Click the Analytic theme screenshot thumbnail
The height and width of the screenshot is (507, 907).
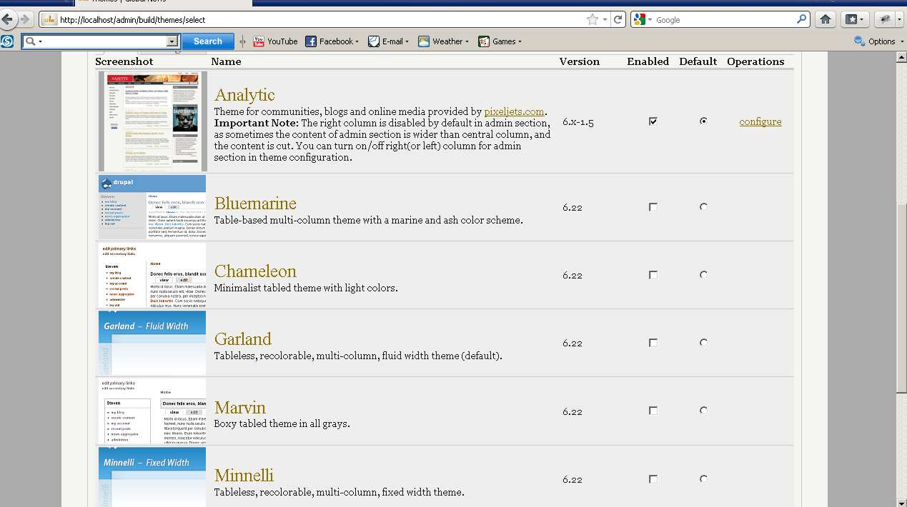(x=152, y=121)
